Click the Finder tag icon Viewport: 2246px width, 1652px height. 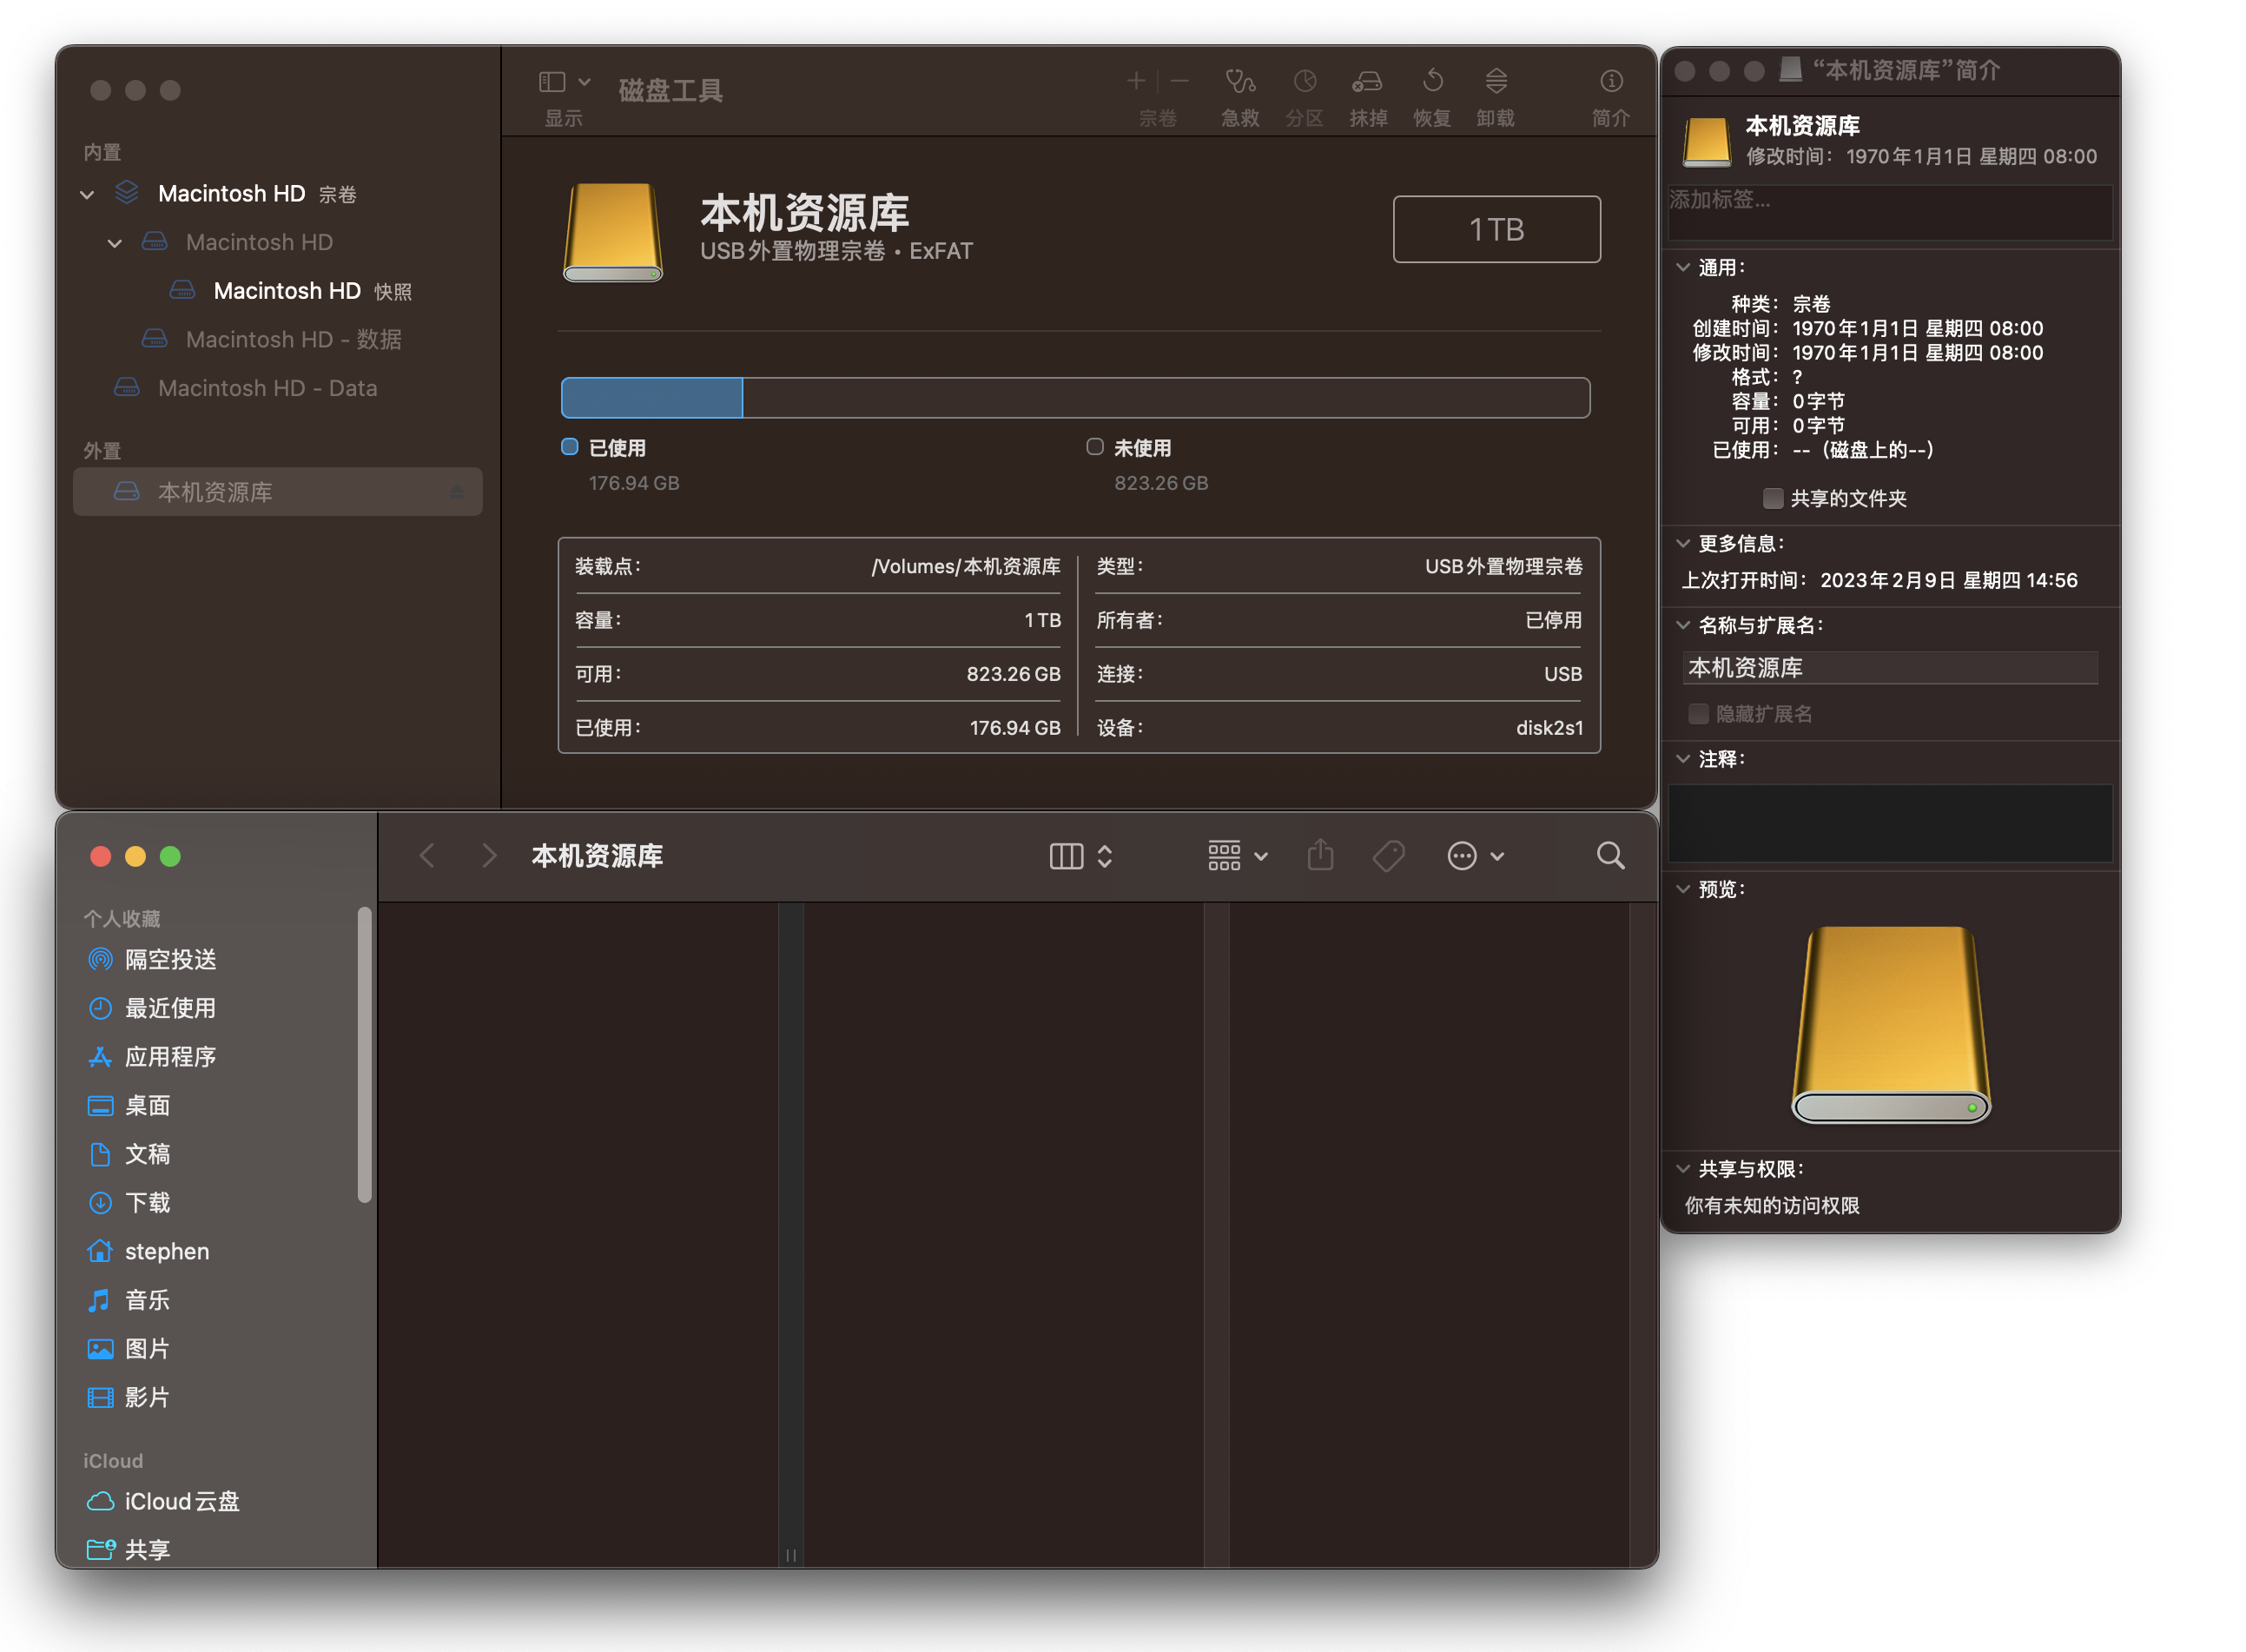[x=1388, y=856]
